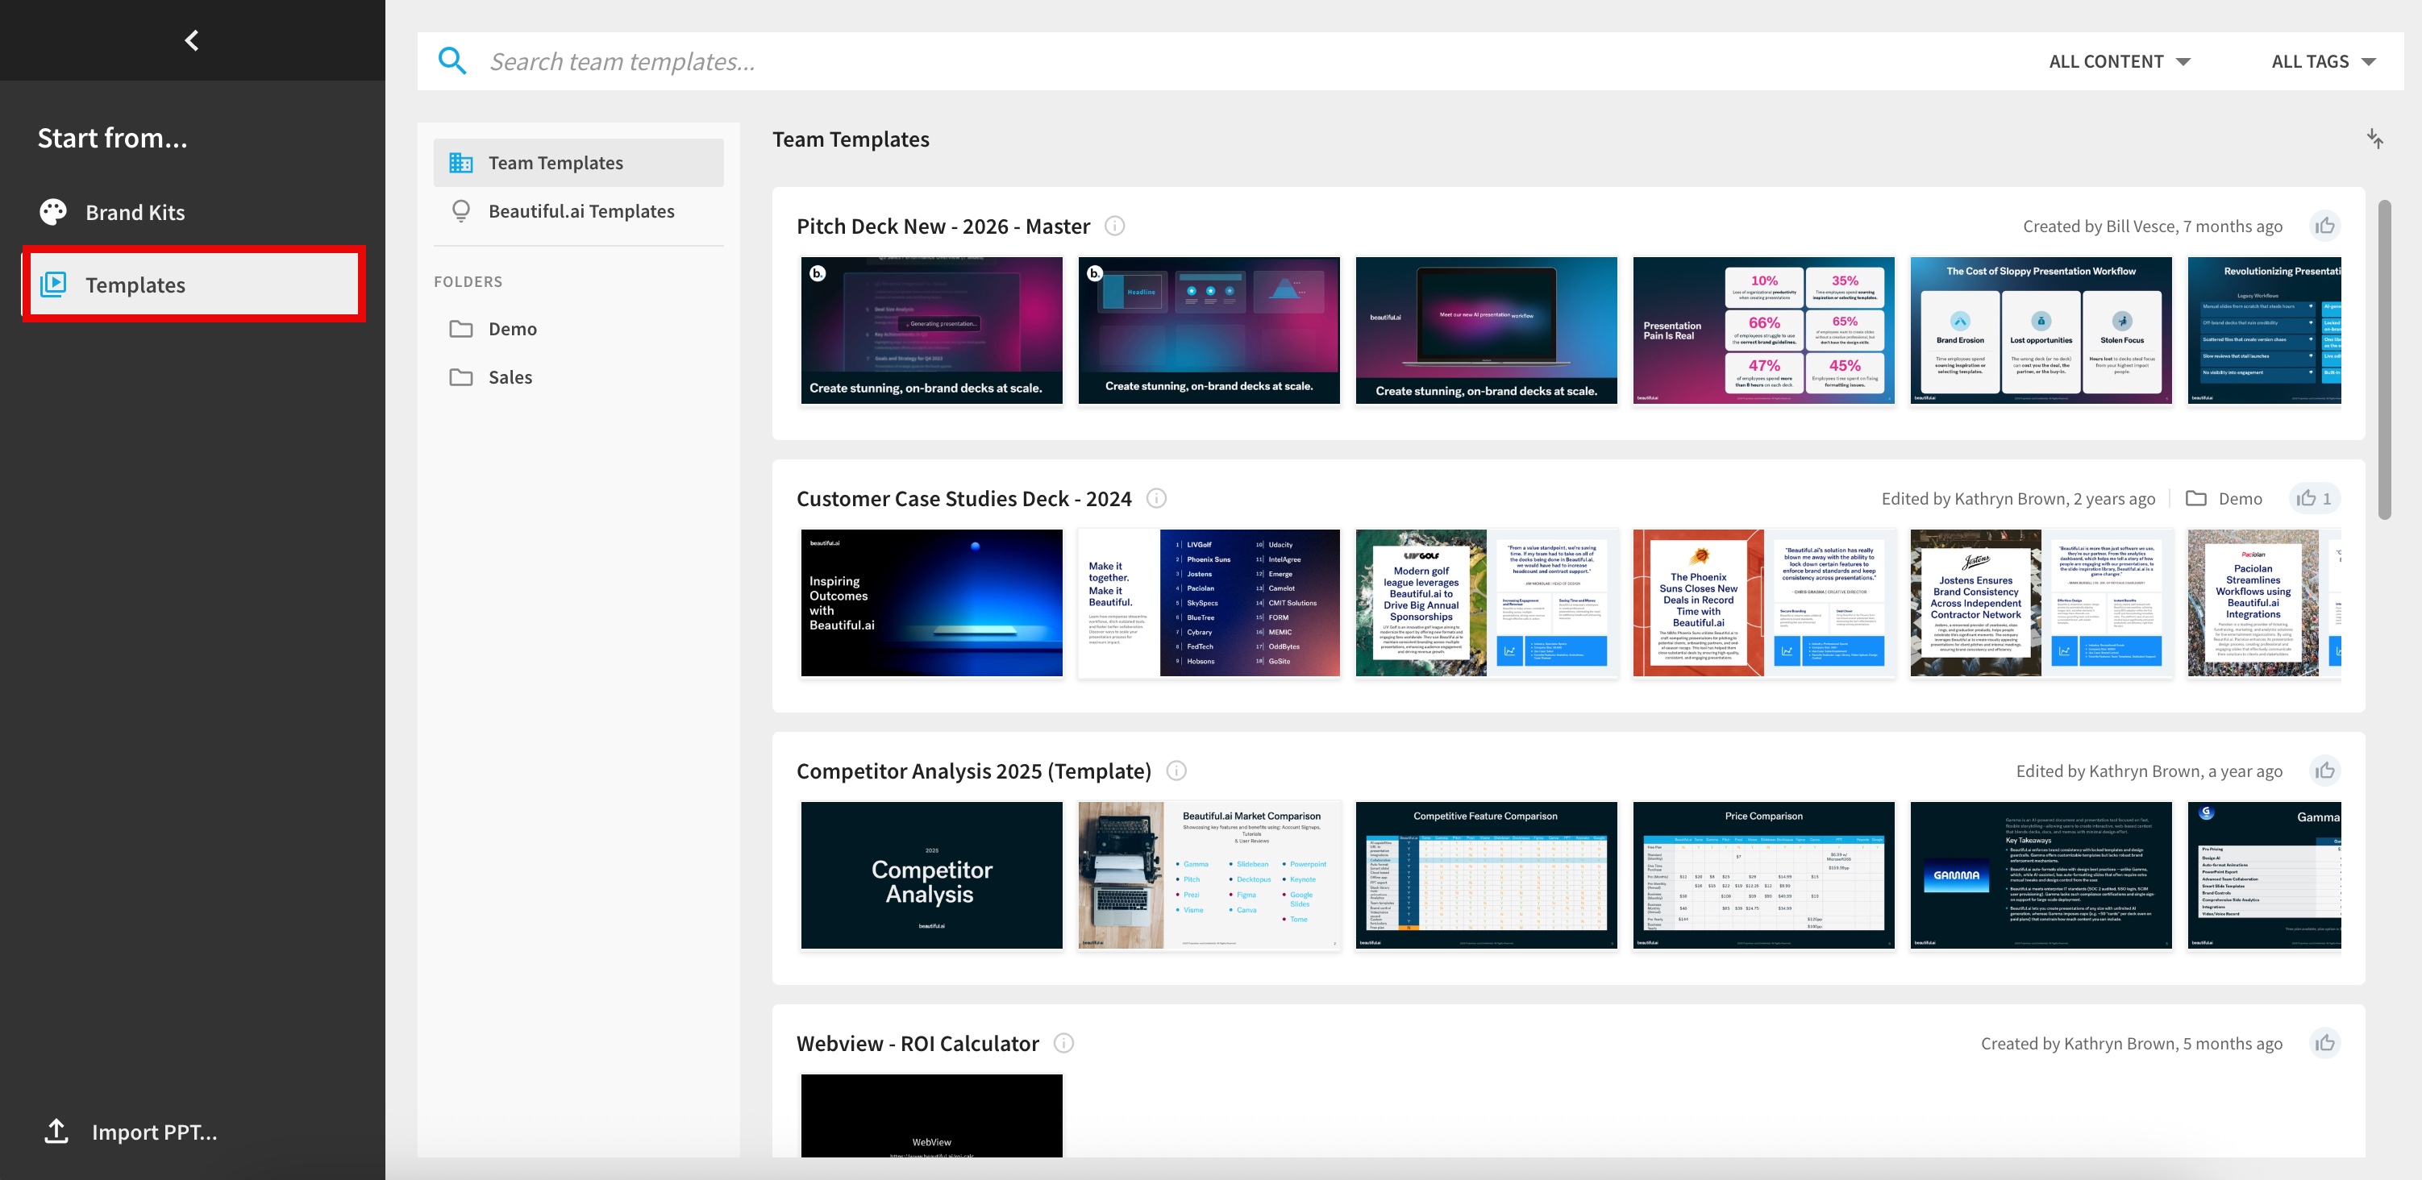Screen dimensions: 2422x1180
Task: Open the Gamma logo key takeaways slide
Action: [x=2041, y=875]
